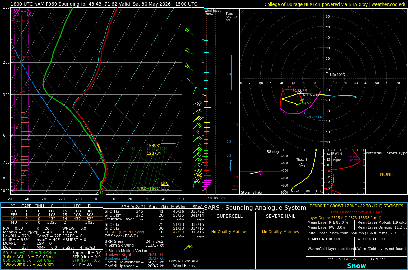The height and width of the screenshot is (270, 408).
Task: Click the green square mean-wind marker on hodograph
Action: tap(301, 102)
